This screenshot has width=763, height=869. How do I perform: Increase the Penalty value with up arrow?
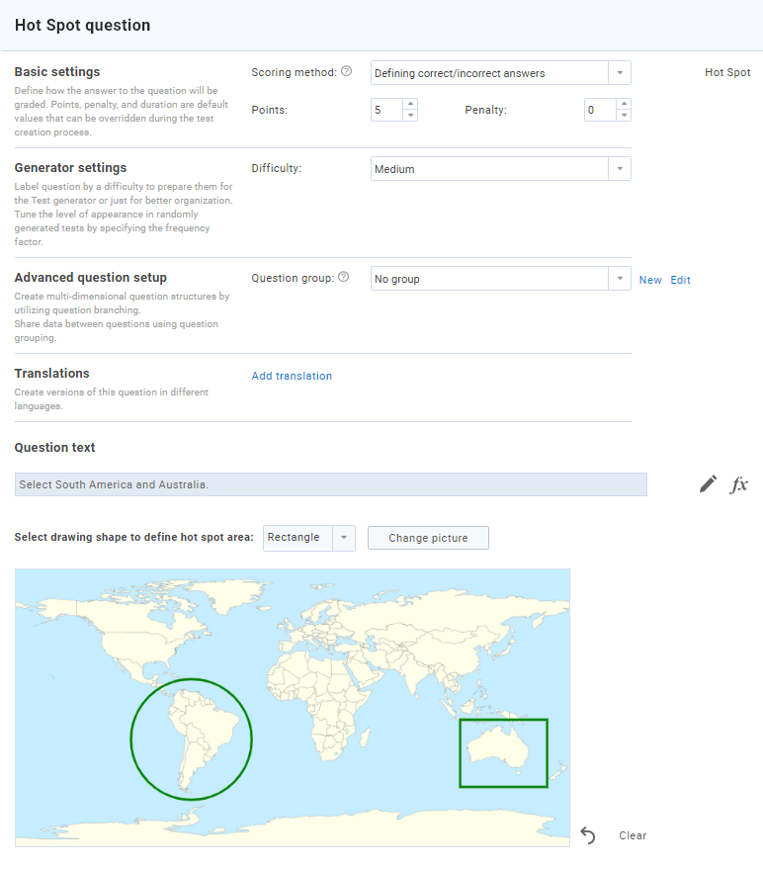[x=623, y=104]
